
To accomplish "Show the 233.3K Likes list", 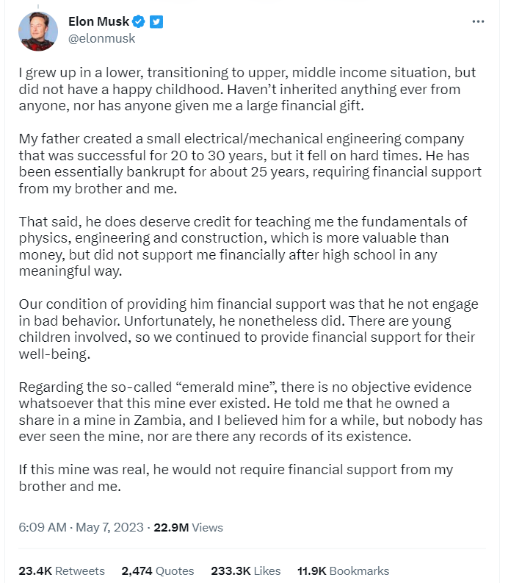I will (246, 571).
